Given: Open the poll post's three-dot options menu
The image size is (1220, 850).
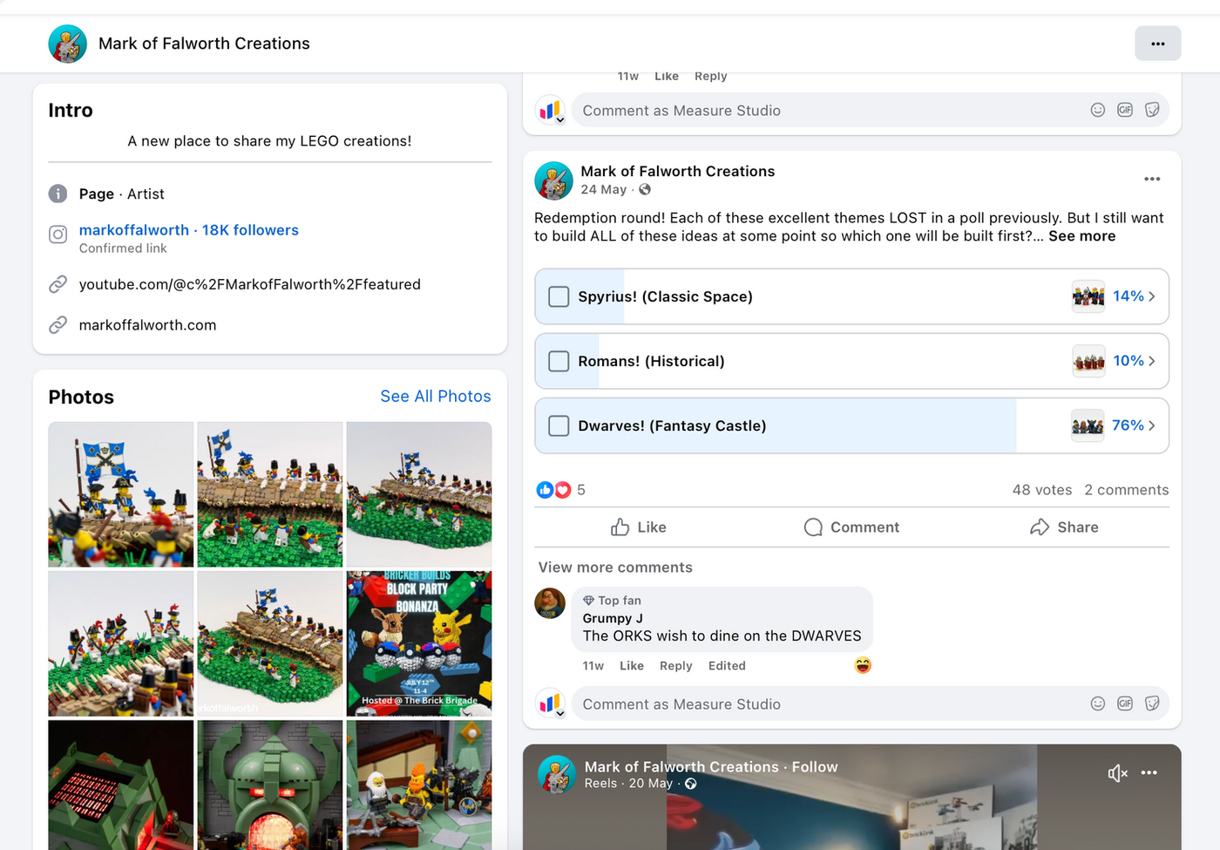Looking at the screenshot, I should click(x=1152, y=179).
